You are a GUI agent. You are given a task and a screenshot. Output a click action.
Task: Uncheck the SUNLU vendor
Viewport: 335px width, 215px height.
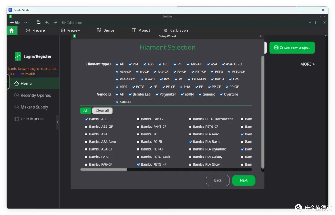coord(117,102)
